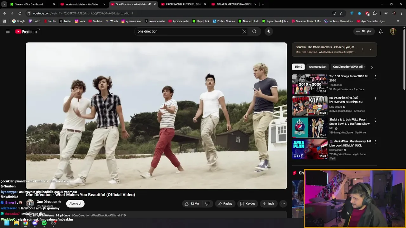
Task: Run search with the magnifier button
Action: coord(254,31)
